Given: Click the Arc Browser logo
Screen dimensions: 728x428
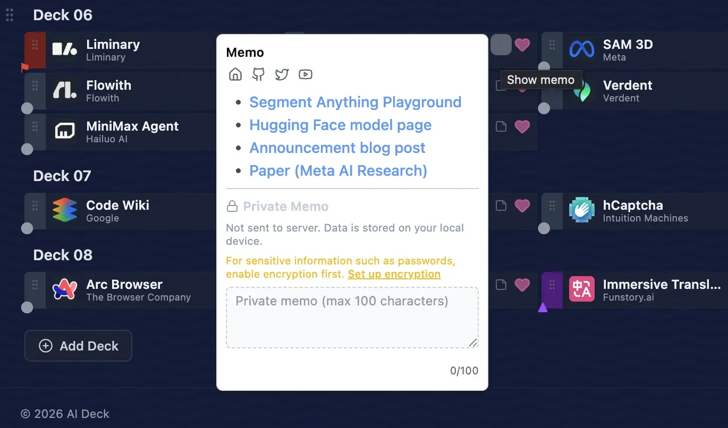Looking at the screenshot, I should tap(65, 290).
